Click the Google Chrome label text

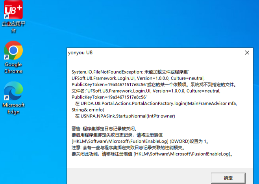13,68
